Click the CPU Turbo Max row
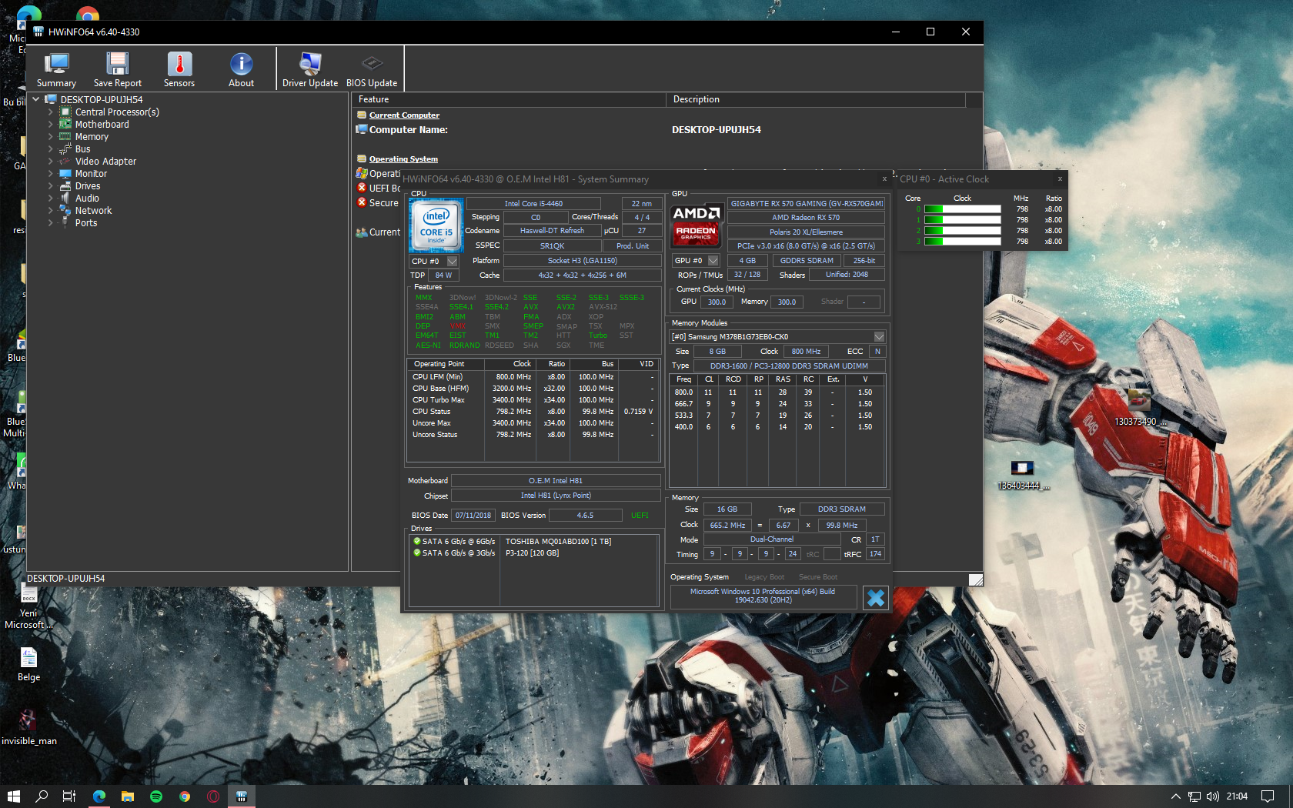The width and height of the screenshot is (1293, 808). click(x=533, y=400)
